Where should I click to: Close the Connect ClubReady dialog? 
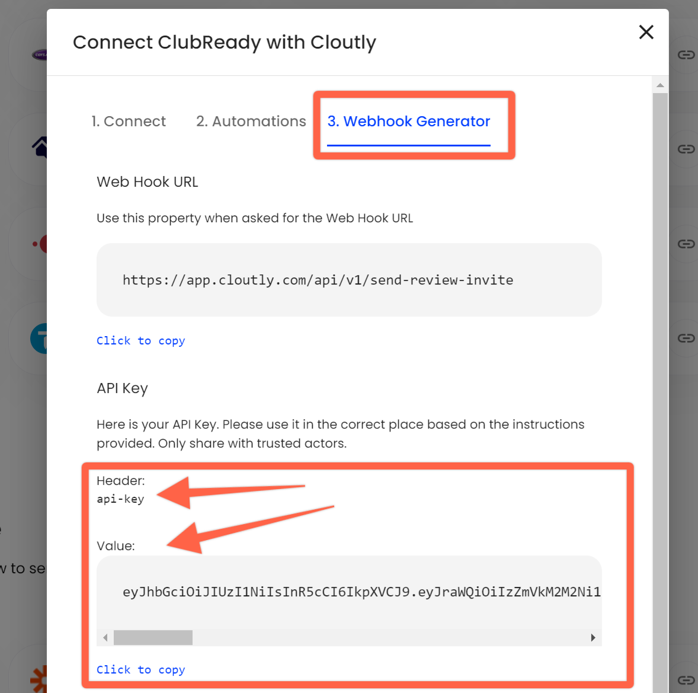point(646,32)
